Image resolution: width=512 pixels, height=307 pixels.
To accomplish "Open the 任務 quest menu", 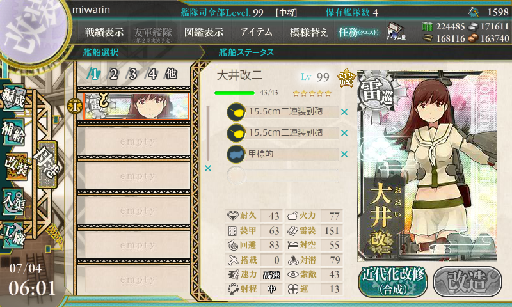I will coord(358,32).
